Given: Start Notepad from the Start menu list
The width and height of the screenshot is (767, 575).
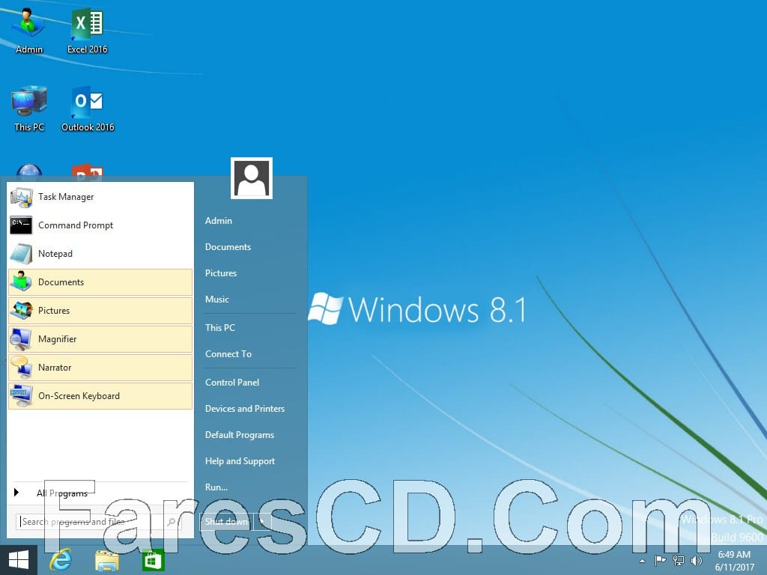Looking at the screenshot, I should coord(100,254).
